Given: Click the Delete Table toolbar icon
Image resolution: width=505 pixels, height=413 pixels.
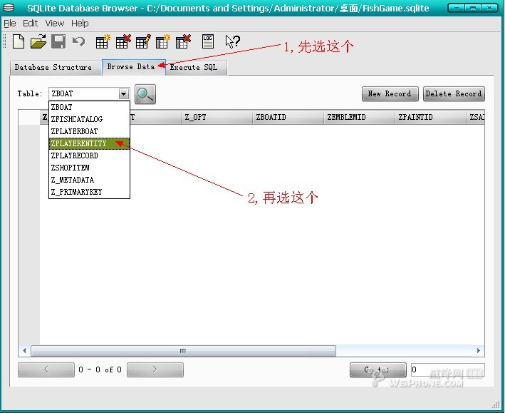Looking at the screenshot, I should tap(123, 41).
